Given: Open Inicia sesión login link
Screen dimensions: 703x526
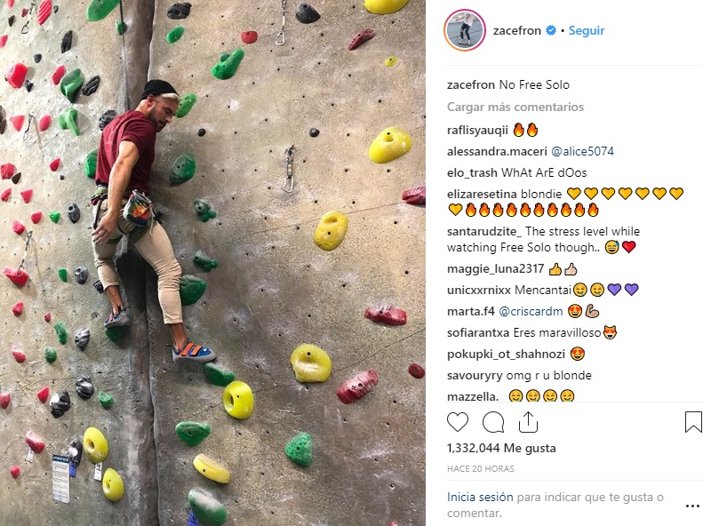Looking at the screenshot, I should click(x=480, y=497).
